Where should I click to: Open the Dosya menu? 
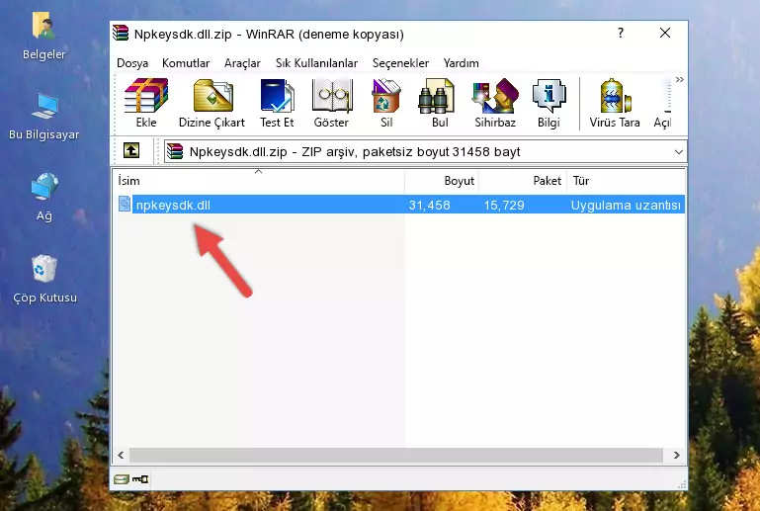pos(132,63)
